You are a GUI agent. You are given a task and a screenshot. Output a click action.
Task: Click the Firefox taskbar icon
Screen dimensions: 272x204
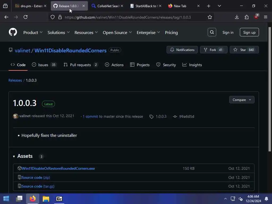pyautogui.click(x=33, y=199)
